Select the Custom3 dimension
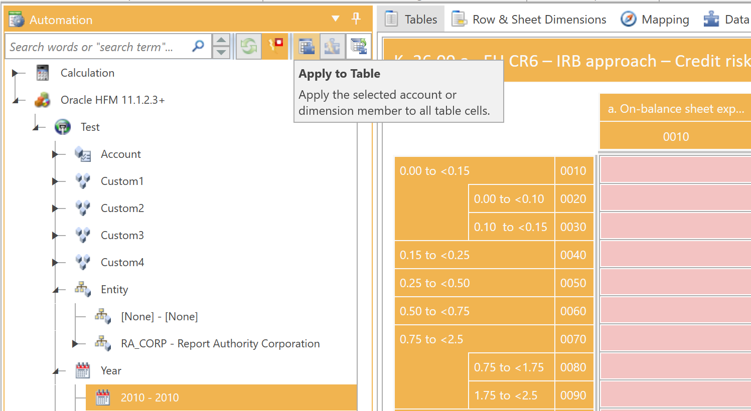The image size is (751, 411). click(x=122, y=235)
